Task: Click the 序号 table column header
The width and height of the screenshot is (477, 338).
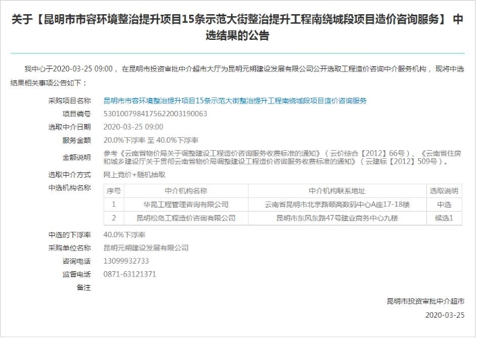Action: 114,191
